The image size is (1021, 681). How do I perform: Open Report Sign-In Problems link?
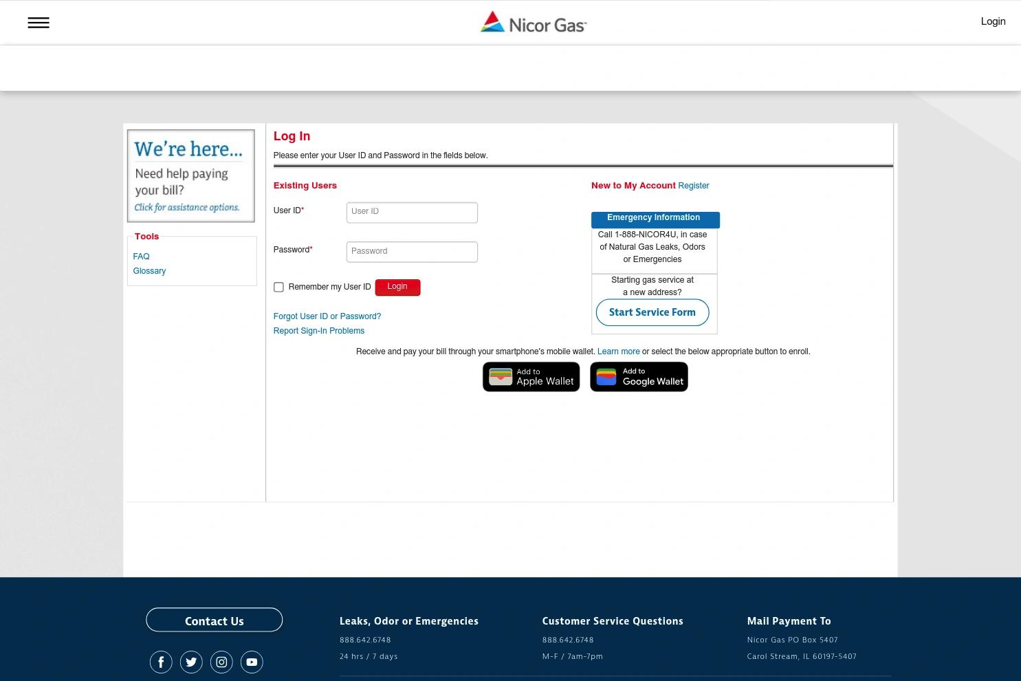(x=319, y=331)
